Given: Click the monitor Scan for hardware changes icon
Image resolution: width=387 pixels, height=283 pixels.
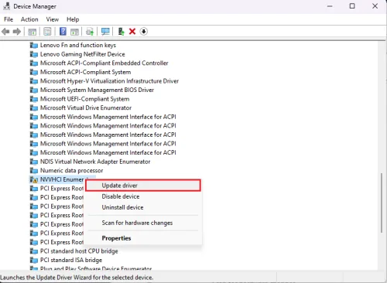Looking at the screenshot, I should click(105, 32).
